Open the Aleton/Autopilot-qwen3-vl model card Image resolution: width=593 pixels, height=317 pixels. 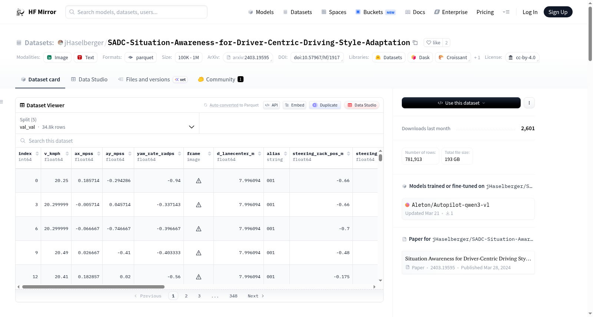(468, 209)
